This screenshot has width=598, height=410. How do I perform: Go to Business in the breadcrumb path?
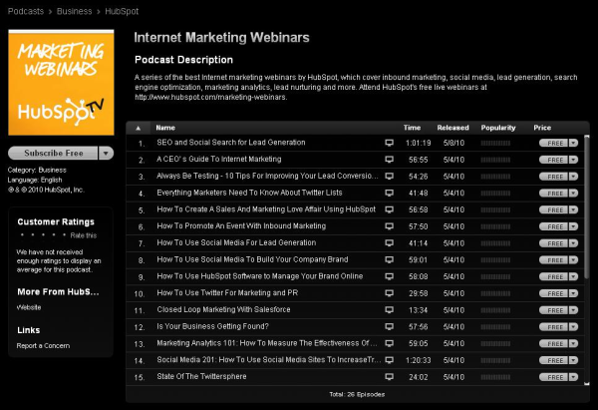[x=75, y=9]
